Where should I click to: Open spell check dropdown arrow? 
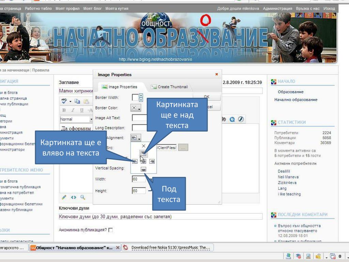tap(70, 101)
